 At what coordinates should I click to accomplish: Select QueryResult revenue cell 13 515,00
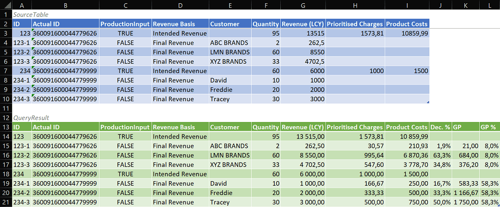[x=303, y=137]
